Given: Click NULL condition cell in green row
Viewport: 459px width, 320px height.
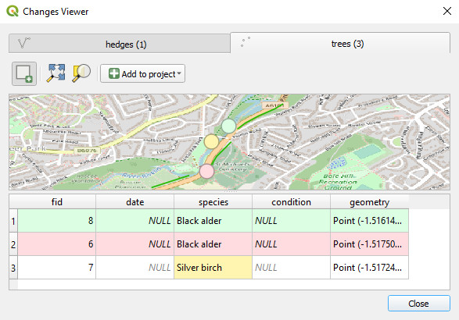Looking at the screenshot, I should pos(291,221).
